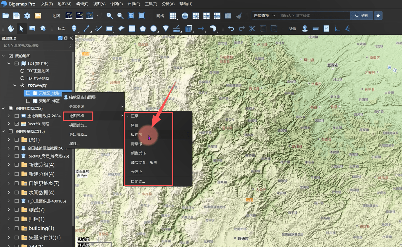Enable the MGRS grid overlay
402x247 pixels.
click(217, 16)
